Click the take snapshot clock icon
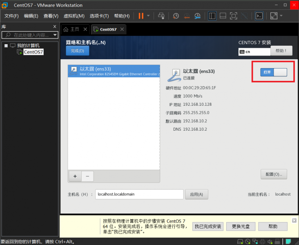 176,16
